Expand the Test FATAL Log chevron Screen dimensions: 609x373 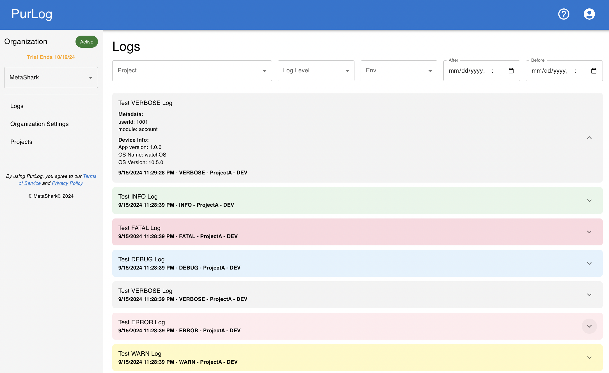(x=589, y=232)
